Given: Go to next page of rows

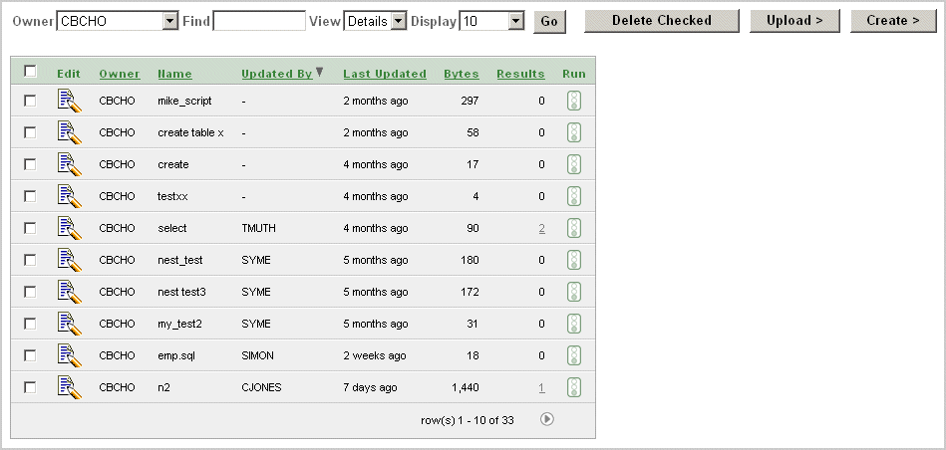Looking at the screenshot, I should pyautogui.click(x=547, y=419).
